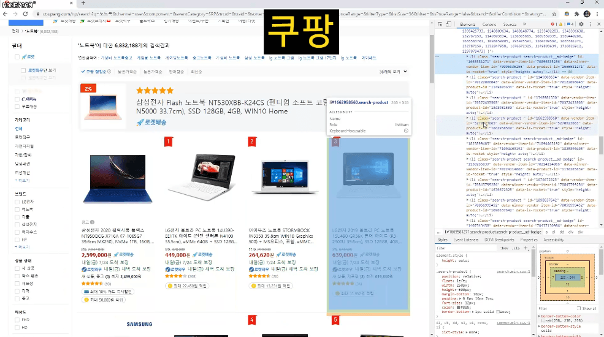Open the Event Listeners tab
This screenshot has width=604, height=337.
pos(465,240)
